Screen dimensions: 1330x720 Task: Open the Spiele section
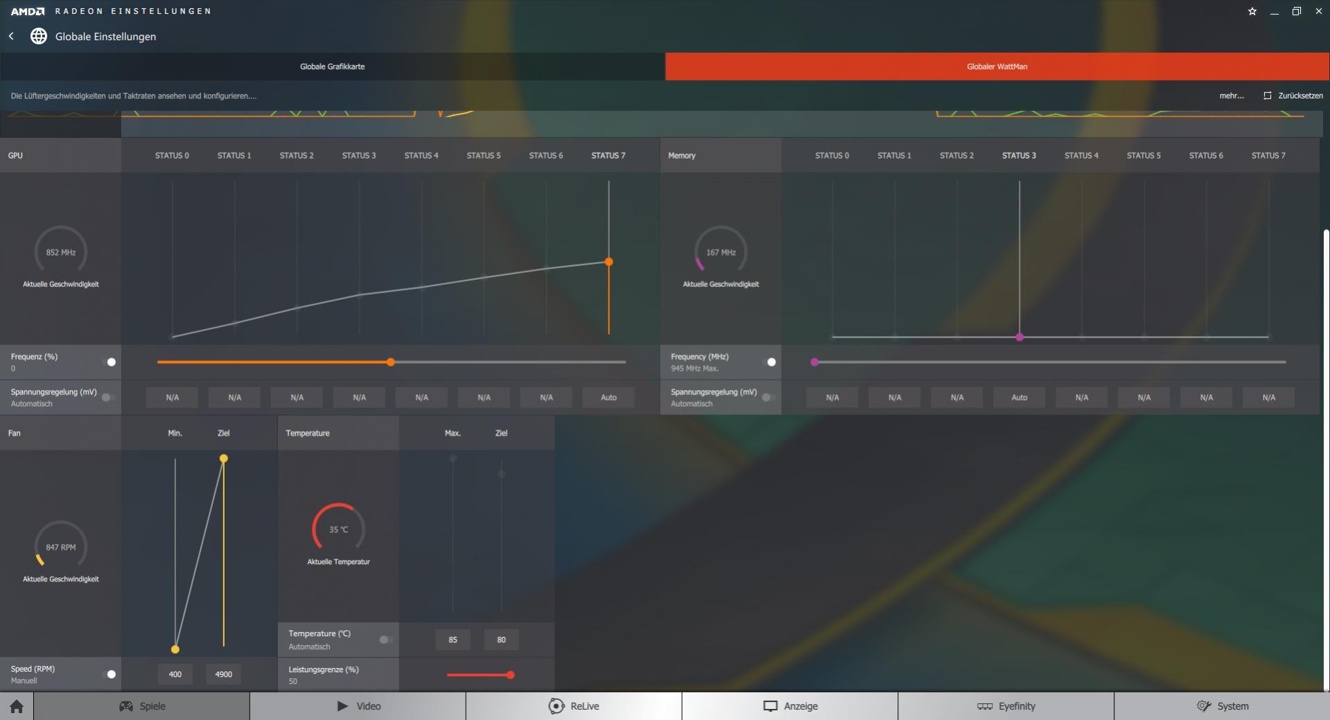pyautogui.click(x=142, y=706)
